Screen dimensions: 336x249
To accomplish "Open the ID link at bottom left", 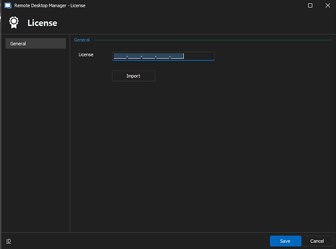I will point(9,241).
